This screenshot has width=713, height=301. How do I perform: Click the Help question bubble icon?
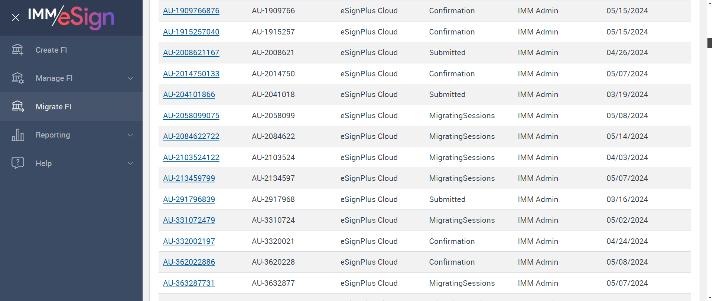(17, 163)
